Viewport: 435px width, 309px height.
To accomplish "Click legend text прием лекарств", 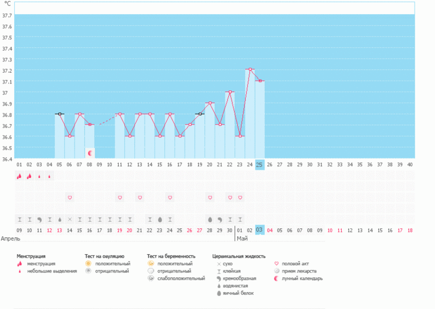I will [x=299, y=271].
